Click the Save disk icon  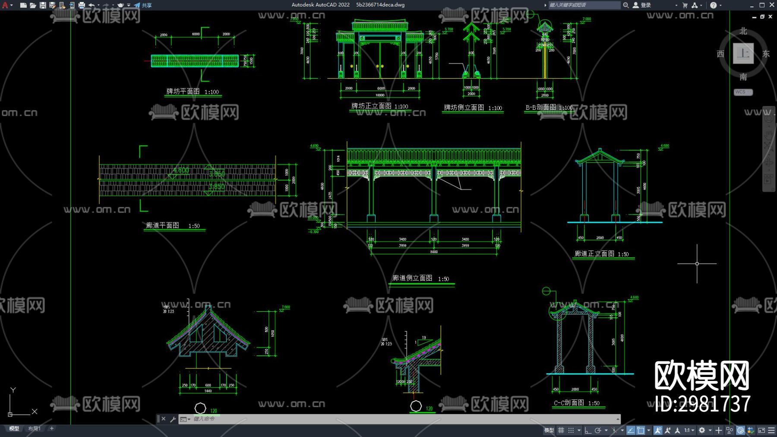(x=43, y=5)
